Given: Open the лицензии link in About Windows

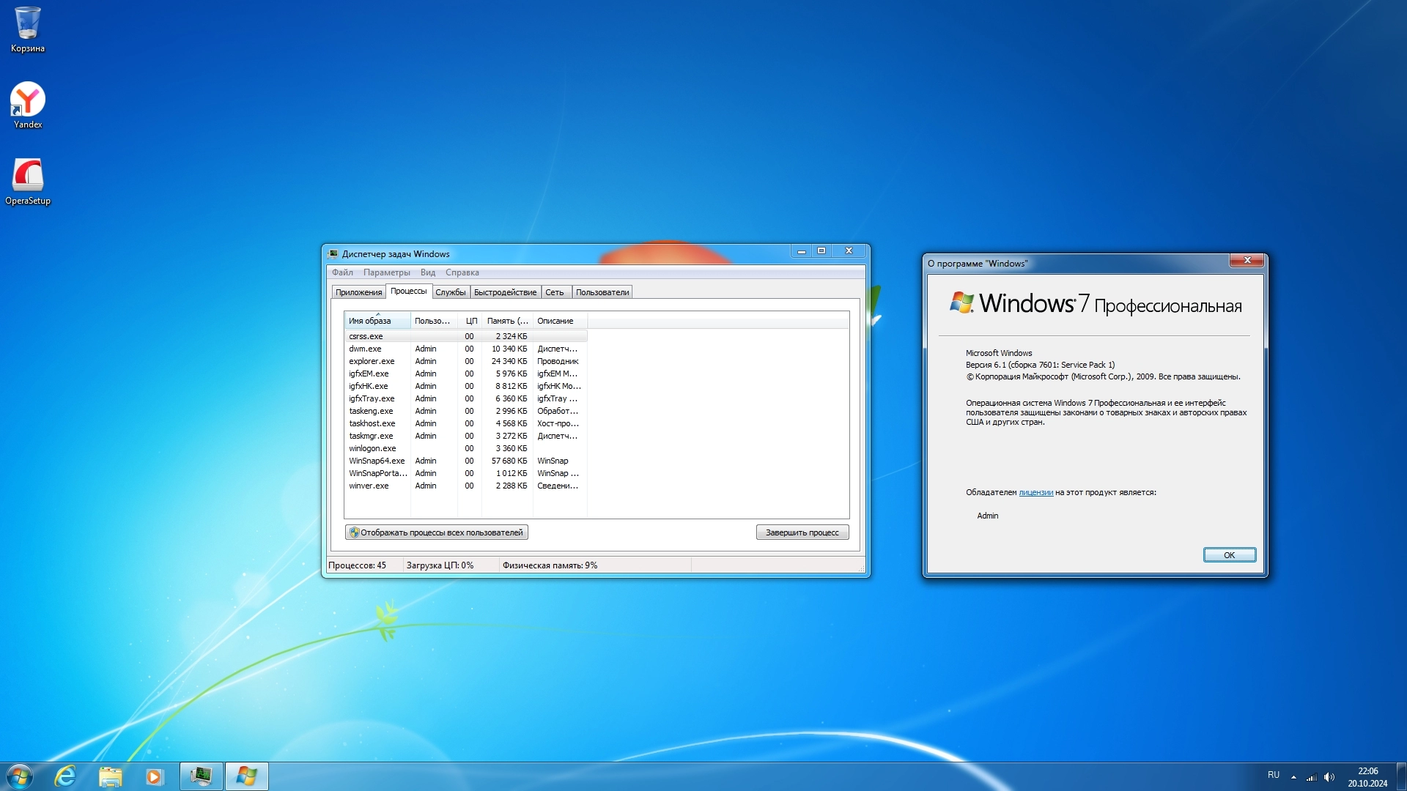Looking at the screenshot, I should (1035, 492).
